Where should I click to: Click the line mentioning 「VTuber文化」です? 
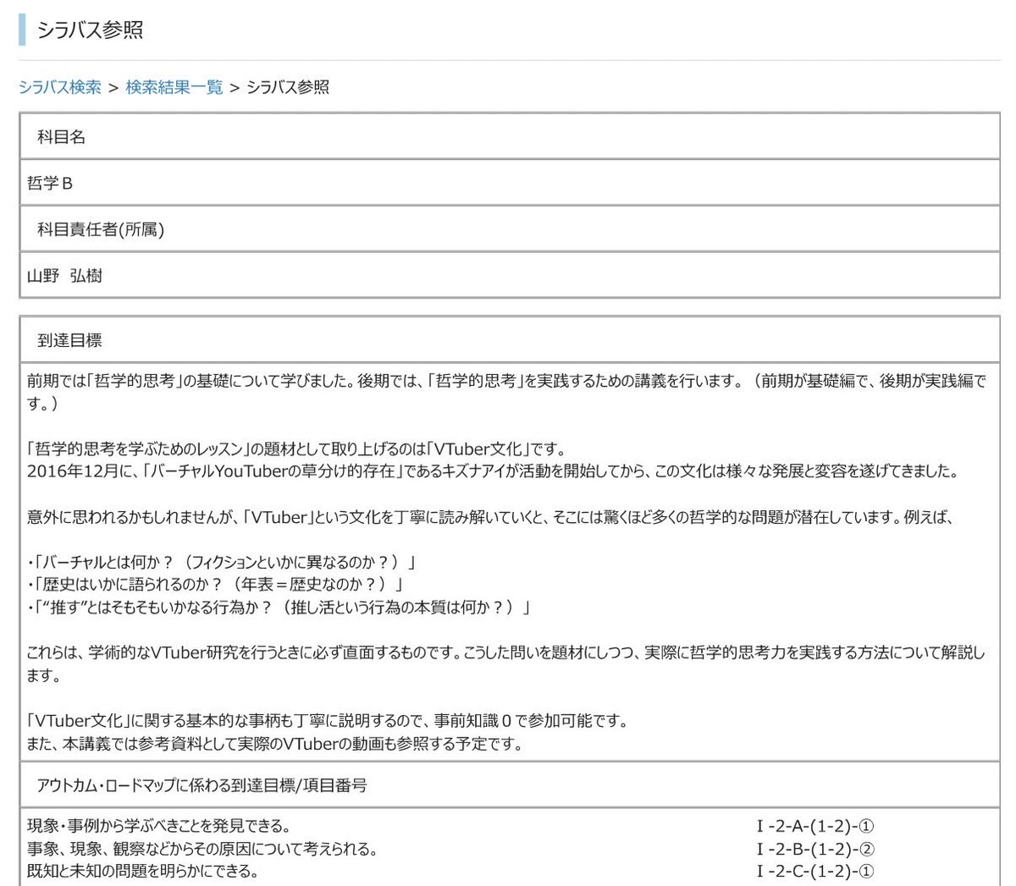(295, 449)
